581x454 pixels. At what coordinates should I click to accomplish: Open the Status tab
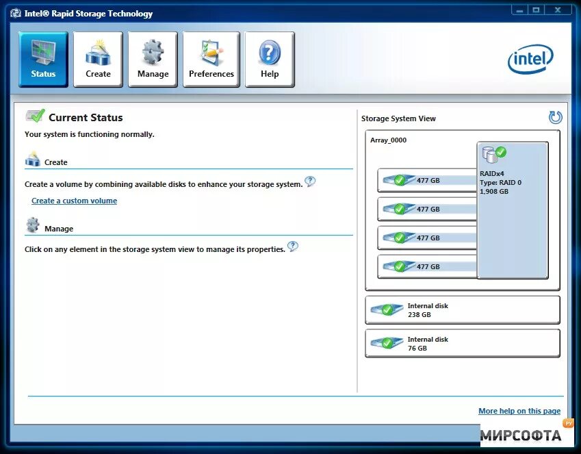point(43,60)
